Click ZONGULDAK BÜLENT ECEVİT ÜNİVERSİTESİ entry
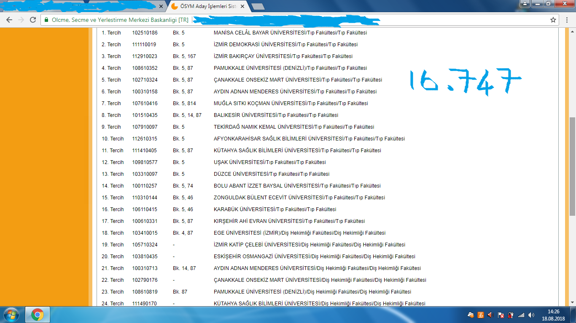Image resolution: width=576 pixels, height=323 pixels. (299, 198)
